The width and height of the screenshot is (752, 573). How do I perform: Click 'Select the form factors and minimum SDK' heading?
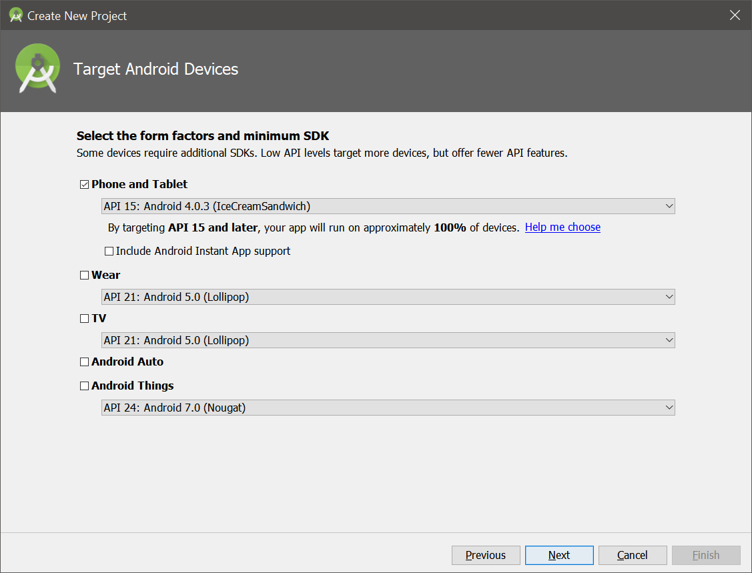(x=203, y=136)
